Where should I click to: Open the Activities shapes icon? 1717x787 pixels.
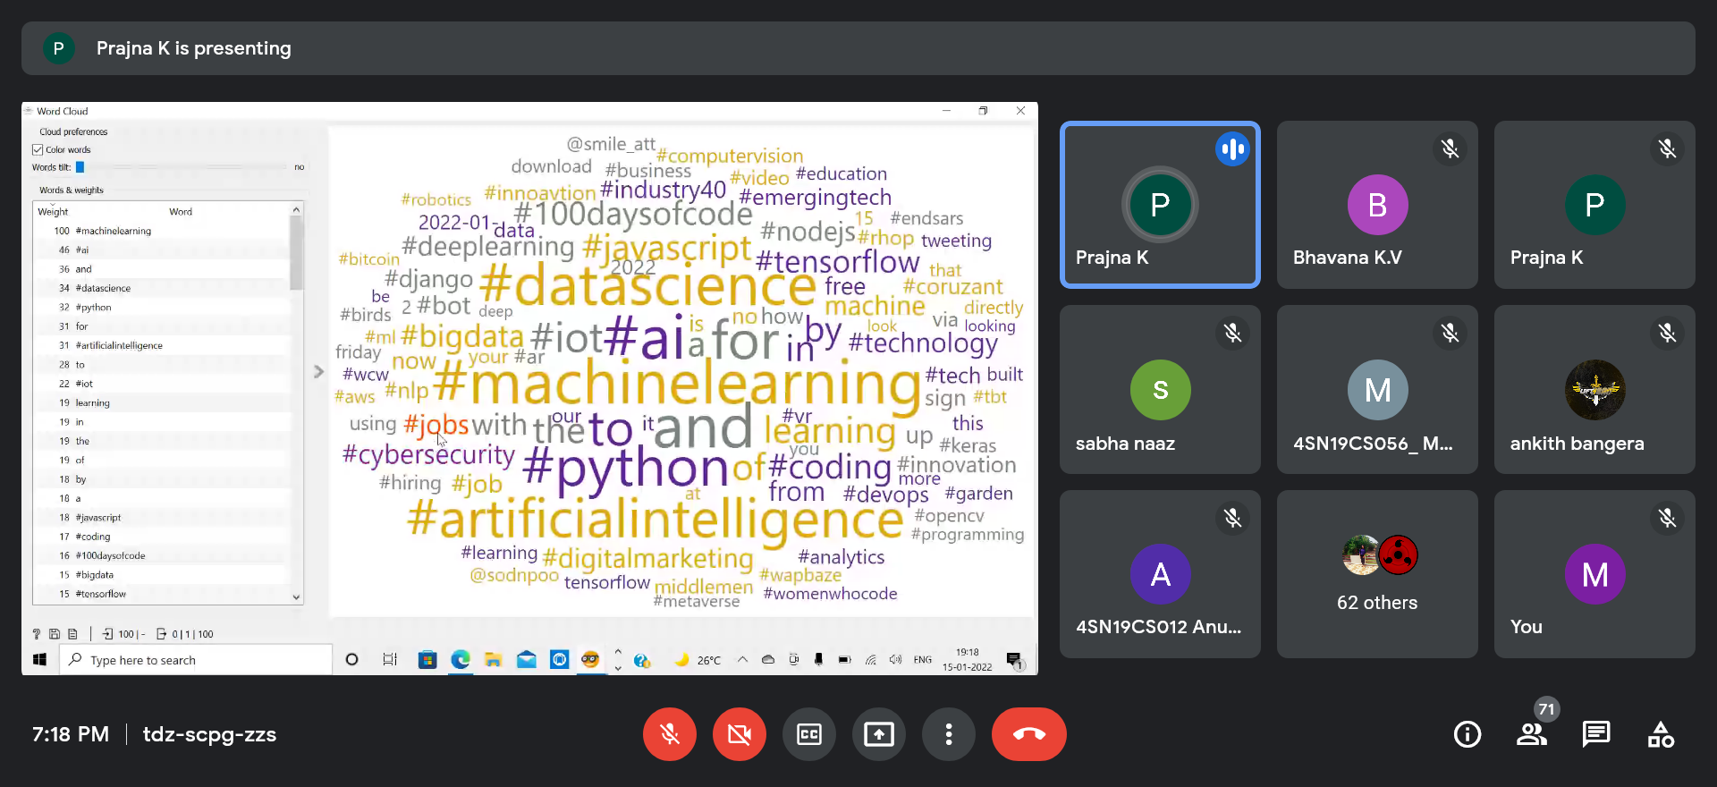point(1661,734)
